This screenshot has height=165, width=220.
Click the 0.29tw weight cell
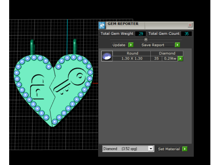coord(170,59)
